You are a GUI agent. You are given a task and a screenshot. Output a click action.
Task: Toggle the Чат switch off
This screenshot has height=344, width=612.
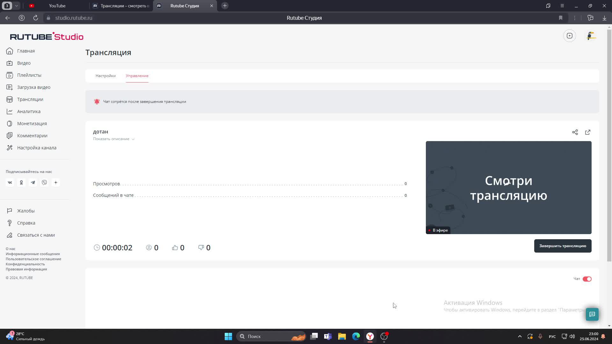[587, 279]
